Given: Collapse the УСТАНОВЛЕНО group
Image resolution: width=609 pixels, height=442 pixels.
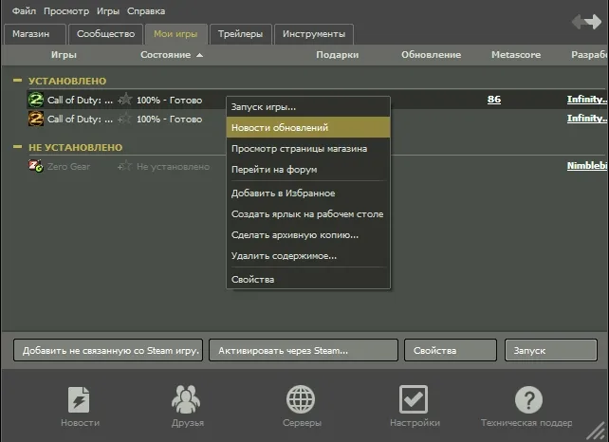Looking at the screenshot, I should (18, 82).
